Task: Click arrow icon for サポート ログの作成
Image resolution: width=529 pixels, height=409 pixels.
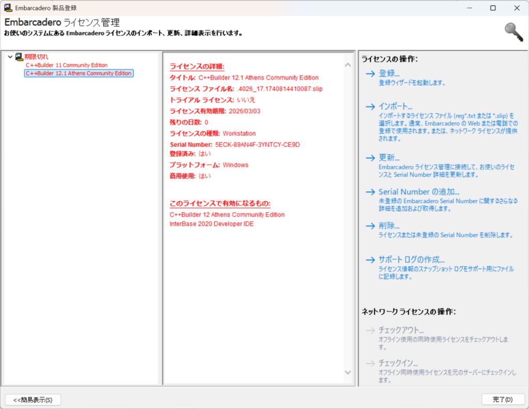Action: pyautogui.click(x=369, y=260)
